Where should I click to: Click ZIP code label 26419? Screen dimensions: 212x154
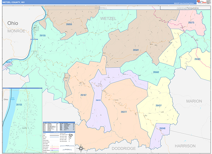(x=98, y=100)
